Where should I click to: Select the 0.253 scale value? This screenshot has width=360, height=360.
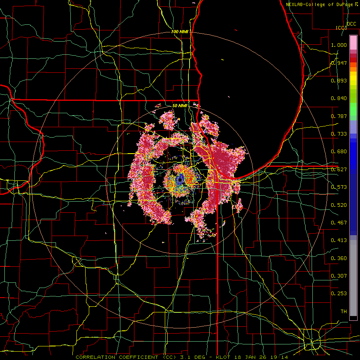pos(339,294)
